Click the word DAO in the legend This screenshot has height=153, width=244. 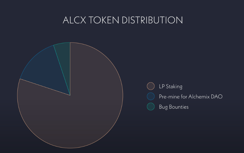217,97
